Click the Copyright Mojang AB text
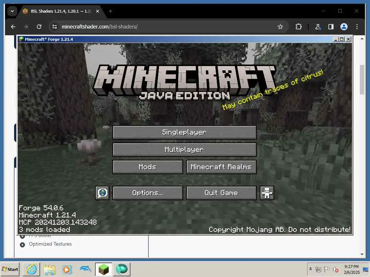Image resolution: width=370 pixels, height=277 pixels. click(280, 229)
